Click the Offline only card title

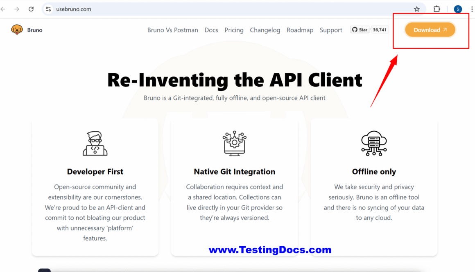(x=374, y=171)
